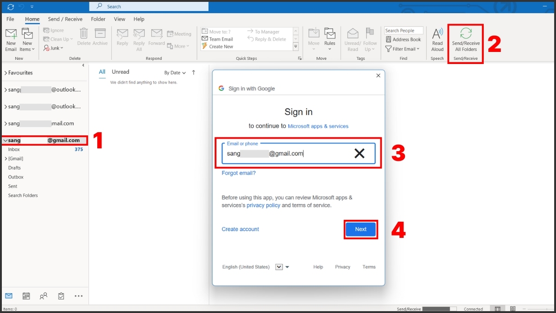Click the Forgot email? link
This screenshot has height=313, width=556.
tap(239, 173)
